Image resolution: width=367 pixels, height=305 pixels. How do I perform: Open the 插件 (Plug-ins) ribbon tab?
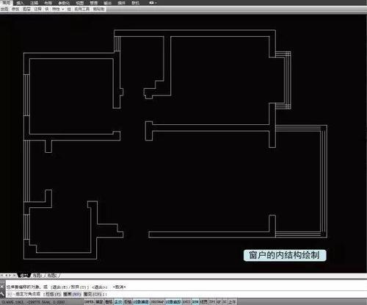click(121, 3)
